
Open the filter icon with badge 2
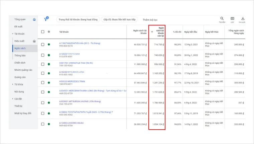46,19
